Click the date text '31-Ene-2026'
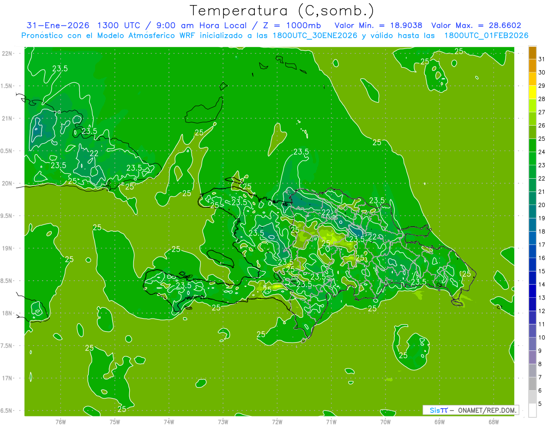This screenshot has height=428, width=554. click(x=58, y=25)
